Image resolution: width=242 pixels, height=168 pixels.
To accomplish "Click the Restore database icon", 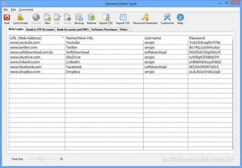I will (92, 17).
